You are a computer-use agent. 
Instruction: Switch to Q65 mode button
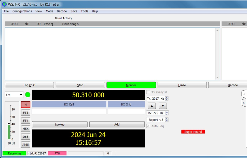point(25,137)
